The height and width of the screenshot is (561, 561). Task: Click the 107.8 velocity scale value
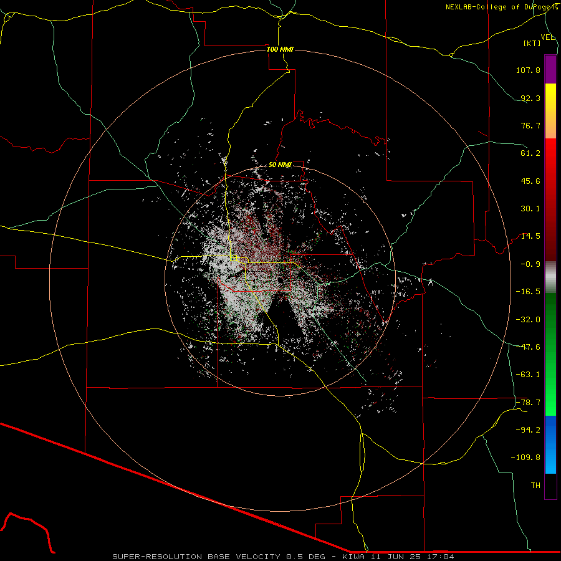pos(528,70)
